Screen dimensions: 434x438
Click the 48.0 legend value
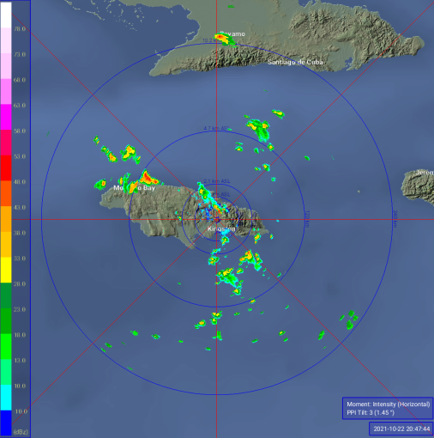pos(20,182)
